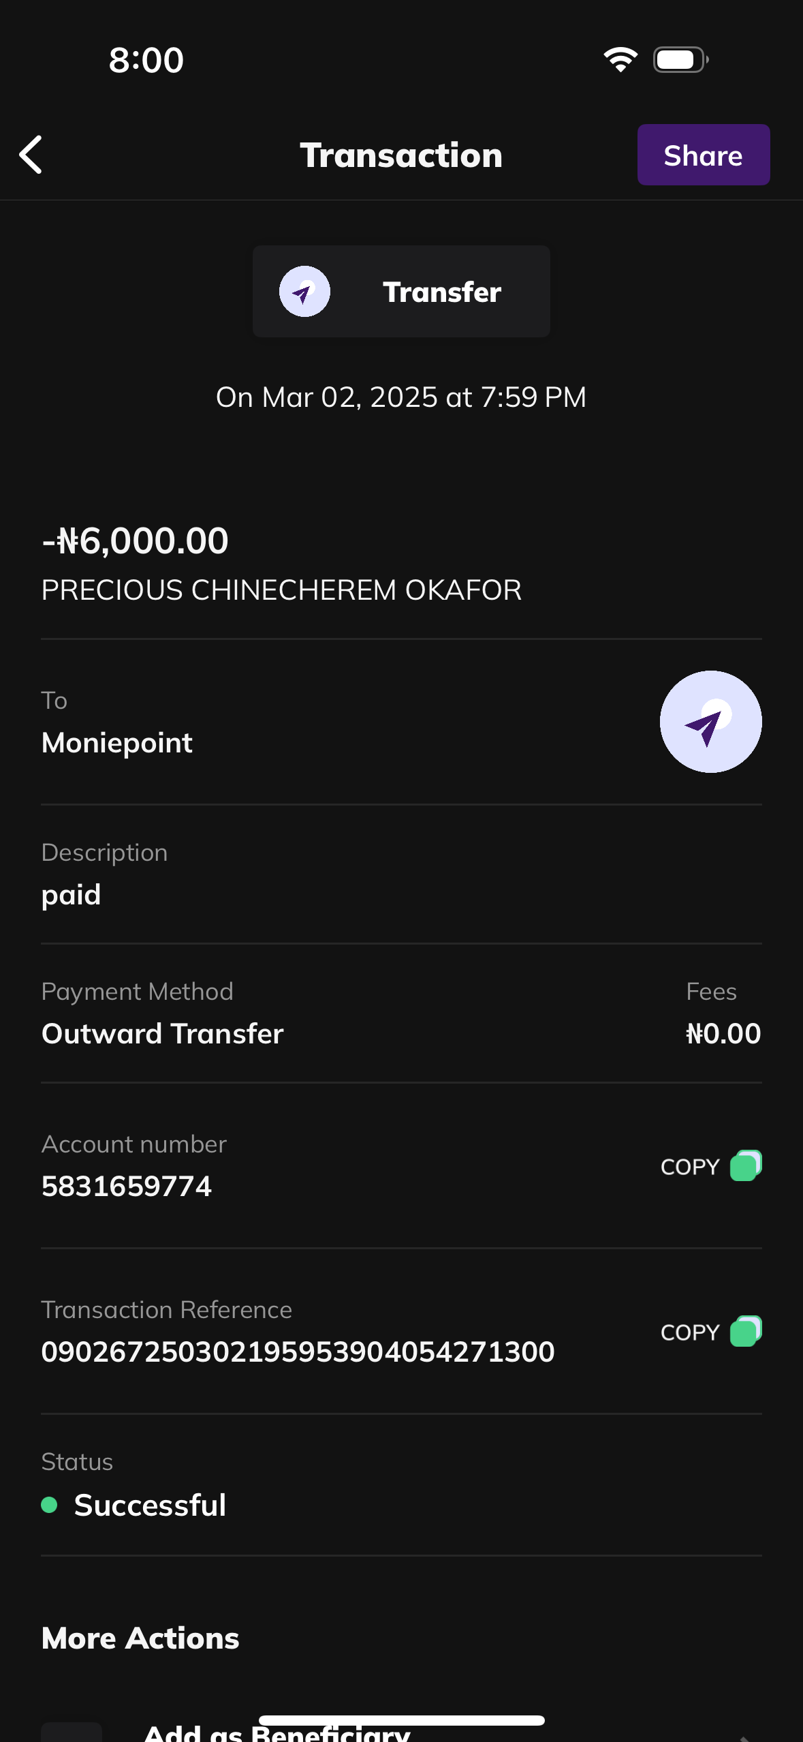Tap the green copy icon for Account number
This screenshot has width=803, height=1742.
click(x=746, y=1166)
